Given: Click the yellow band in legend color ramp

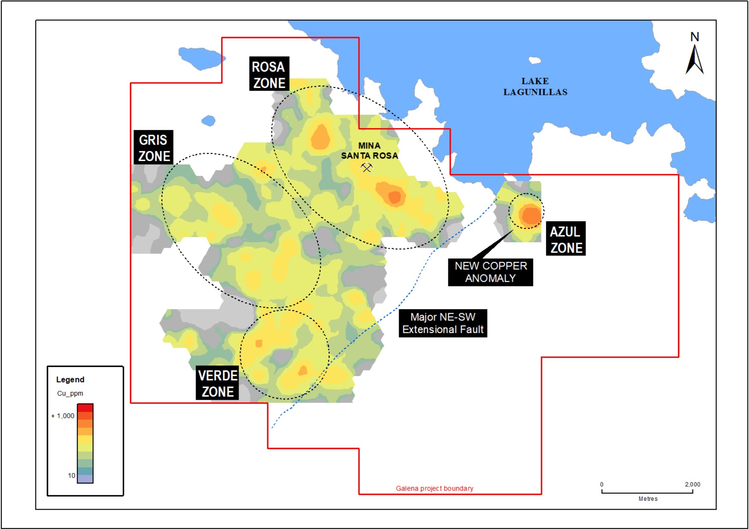Looking at the screenshot, I should (85, 440).
